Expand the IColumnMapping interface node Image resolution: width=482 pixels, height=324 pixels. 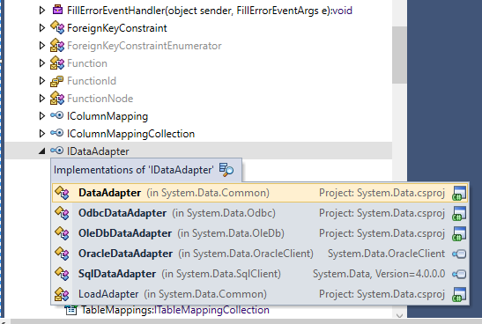pos(42,116)
